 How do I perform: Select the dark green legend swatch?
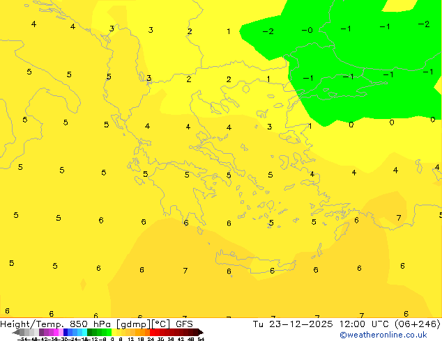click(90, 333)
